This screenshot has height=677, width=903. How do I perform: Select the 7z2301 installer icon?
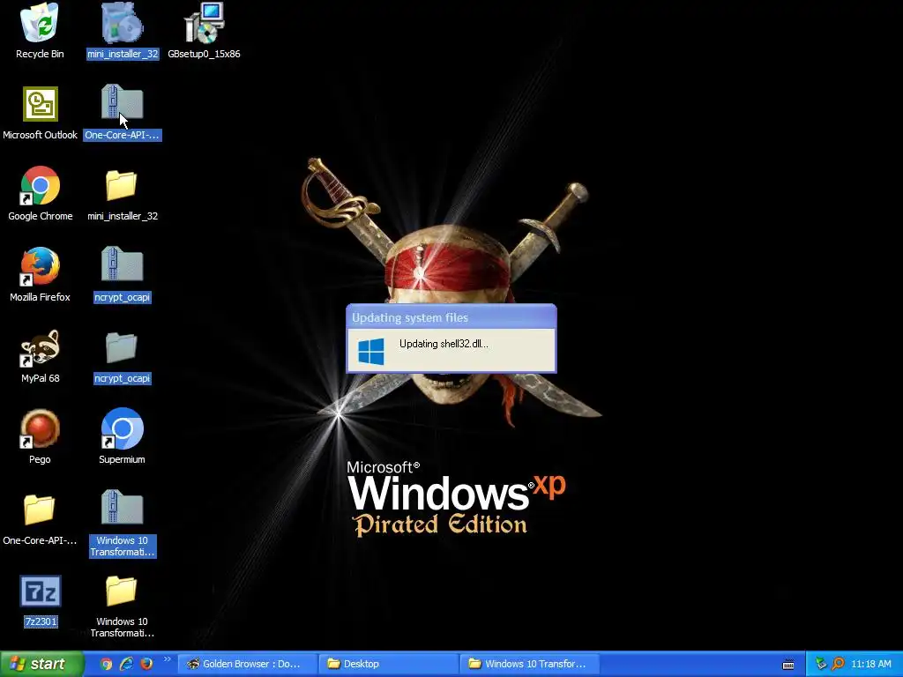tap(41, 601)
